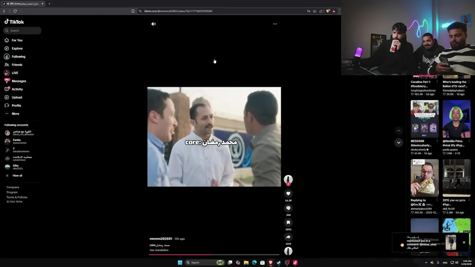Seek using the video progress bar

click(214, 255)
